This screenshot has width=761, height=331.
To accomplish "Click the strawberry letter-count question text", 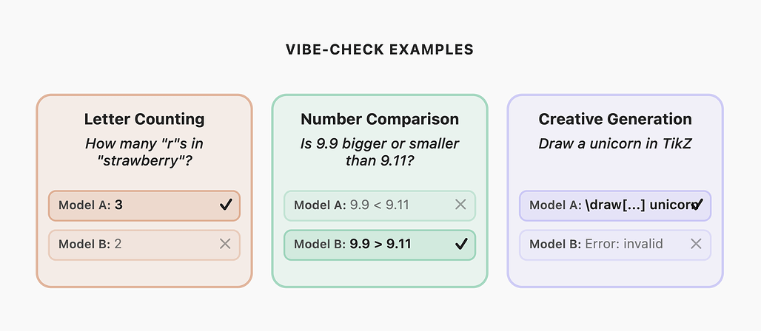I will [x=144, y=151].
